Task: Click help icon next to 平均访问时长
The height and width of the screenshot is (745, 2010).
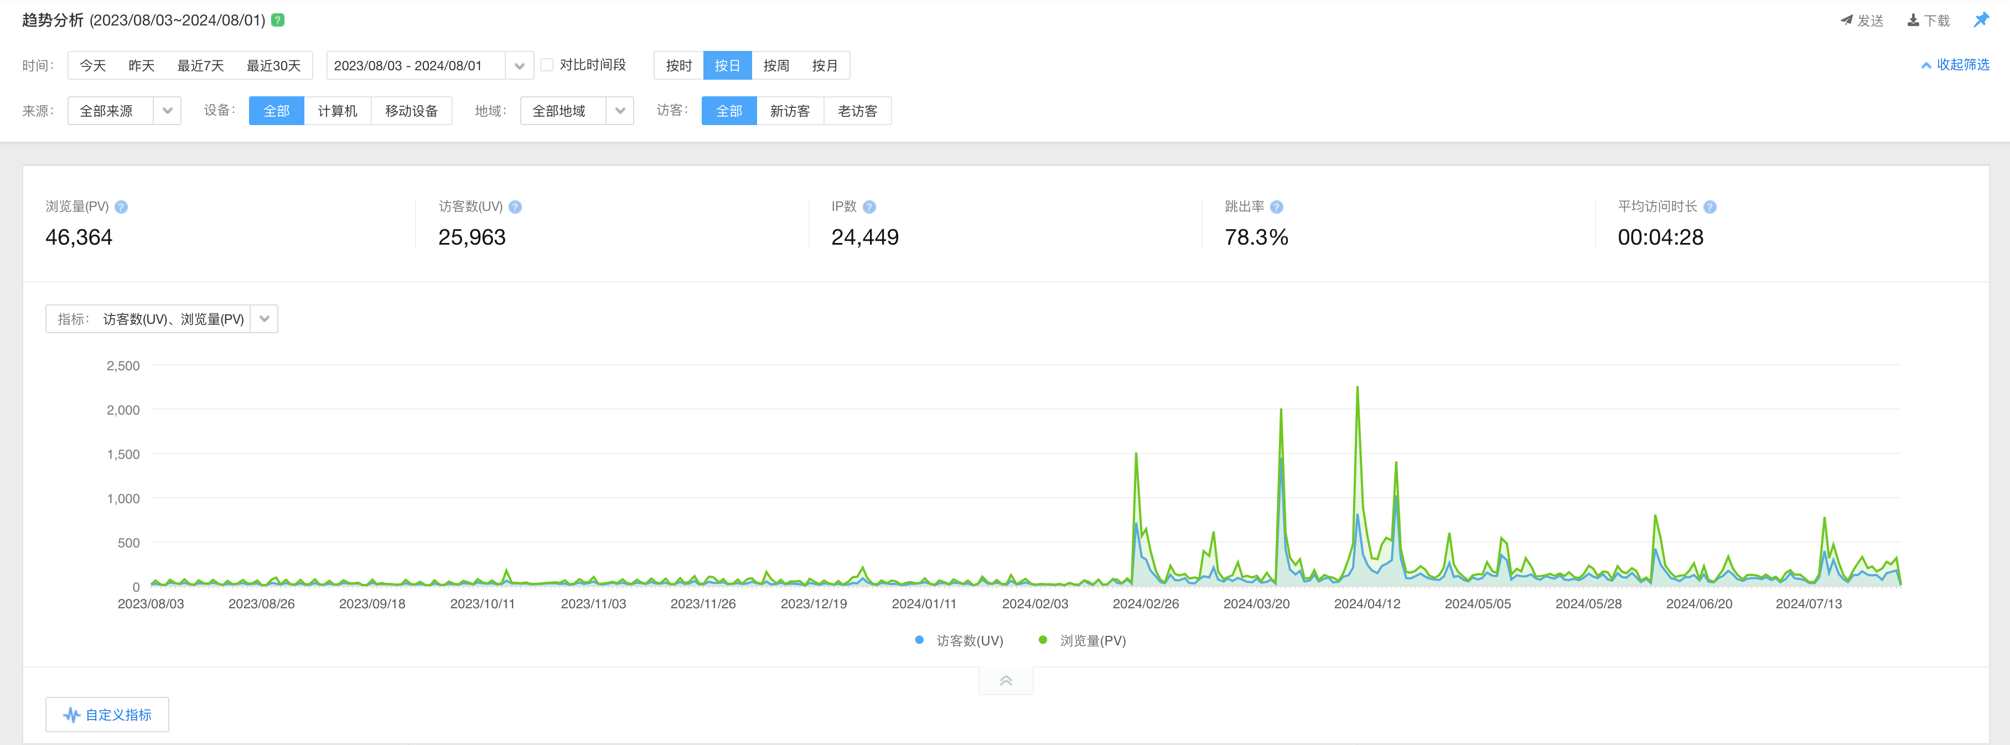Action: (1709, 206)
